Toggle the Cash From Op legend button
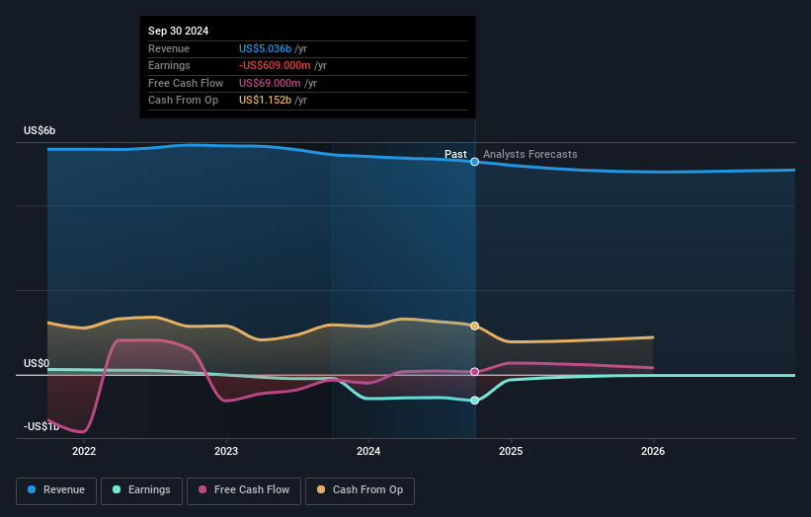The height and width of the screenshot is (517, 811). [x=360, y=490]
